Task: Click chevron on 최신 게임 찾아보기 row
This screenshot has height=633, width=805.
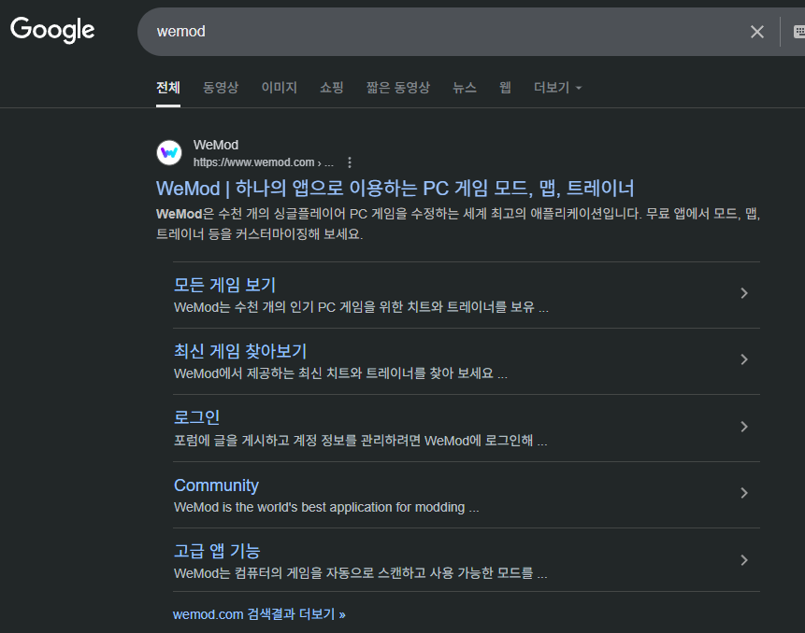Action: tap(744, 359)
